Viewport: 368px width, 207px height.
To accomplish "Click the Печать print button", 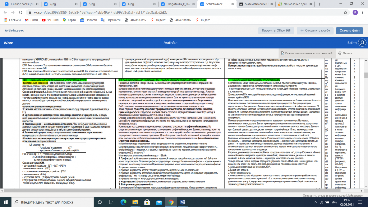I will click(345, 53).
